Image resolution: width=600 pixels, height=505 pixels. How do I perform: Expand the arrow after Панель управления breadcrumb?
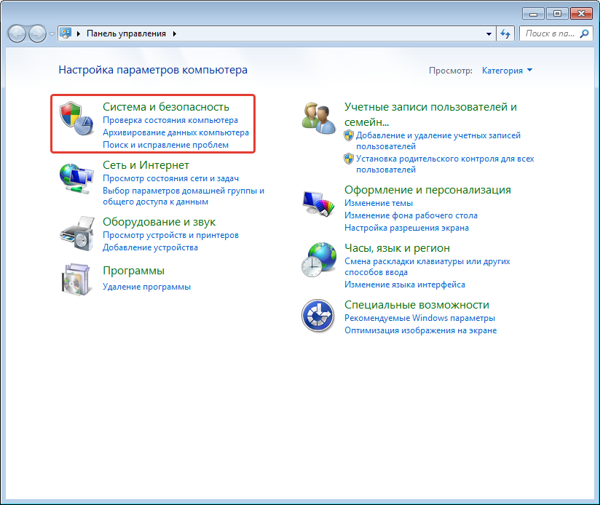click(175, 33)
